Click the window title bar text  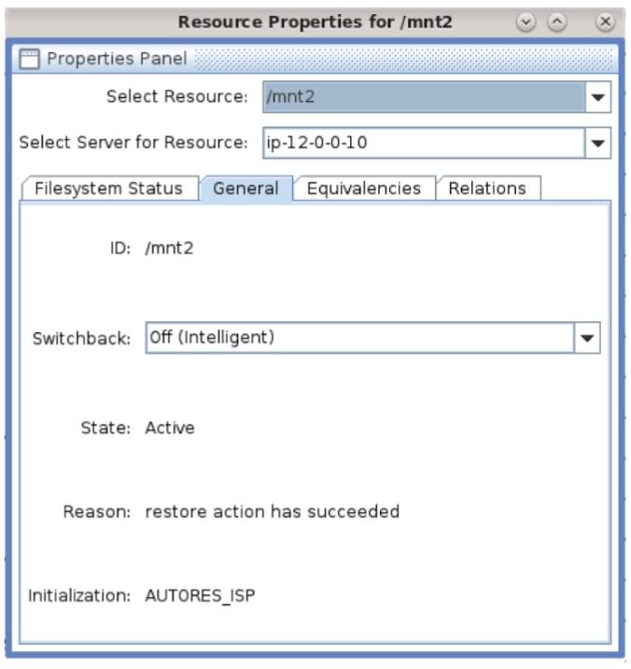coord(315,20)
